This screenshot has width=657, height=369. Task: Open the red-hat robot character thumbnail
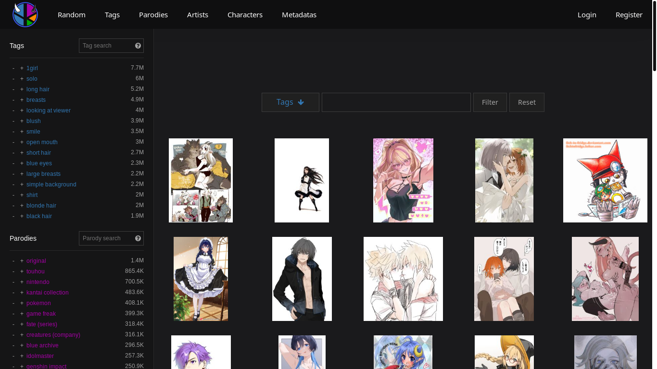tap(605, 180)
